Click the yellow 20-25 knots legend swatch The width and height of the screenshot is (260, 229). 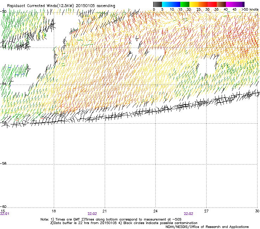point(194,4)
